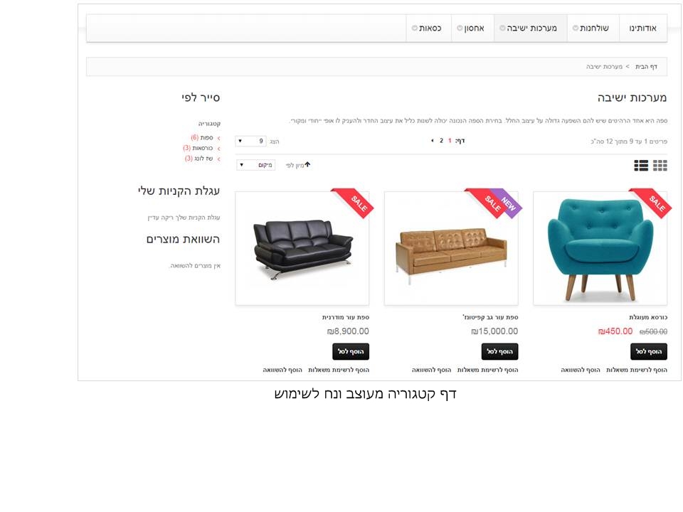Select the מערכות ישיבה navigation tab
The height and width of the screenshot is (512, 683).
click(x=531, y=28)
